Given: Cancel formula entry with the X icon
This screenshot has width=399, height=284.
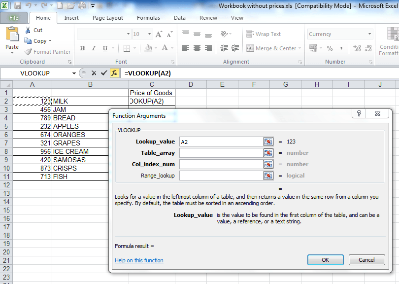Looking at the screenshot, I should point(94,73).
